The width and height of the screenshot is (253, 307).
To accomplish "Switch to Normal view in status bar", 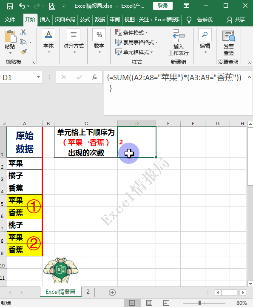I will 132,303.
